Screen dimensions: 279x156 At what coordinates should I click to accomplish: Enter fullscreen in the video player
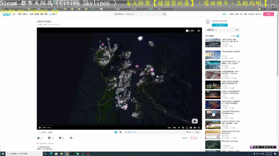point(198,127)
